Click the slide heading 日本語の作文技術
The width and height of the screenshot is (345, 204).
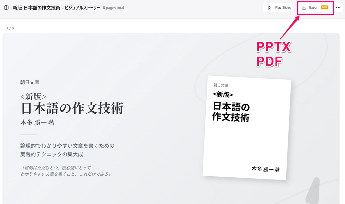(x=72, y=108)
